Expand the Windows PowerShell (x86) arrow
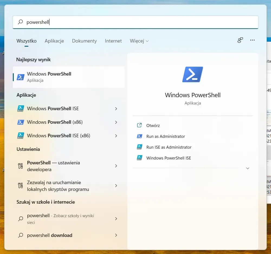This screenshot has height=254, width=271. tap(116, 122)
